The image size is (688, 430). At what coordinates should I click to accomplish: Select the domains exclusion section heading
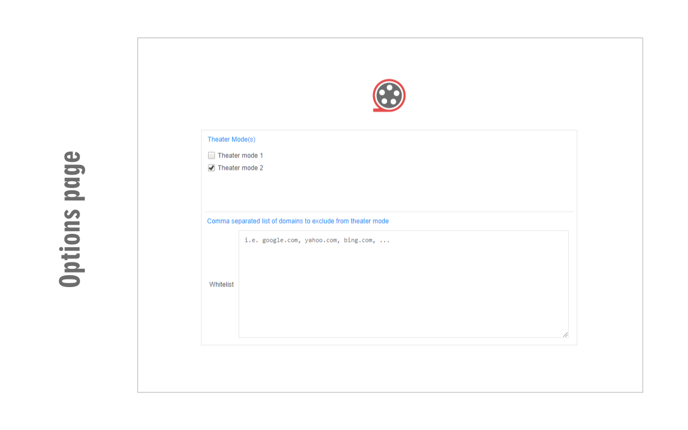[298, 221]
